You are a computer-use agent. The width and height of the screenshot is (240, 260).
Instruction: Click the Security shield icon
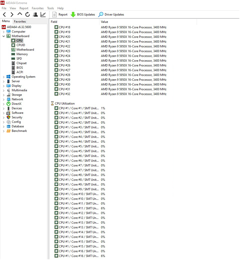pyautogui.click(x=9, y=117)
